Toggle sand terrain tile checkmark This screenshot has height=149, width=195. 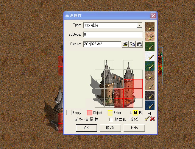150,37
